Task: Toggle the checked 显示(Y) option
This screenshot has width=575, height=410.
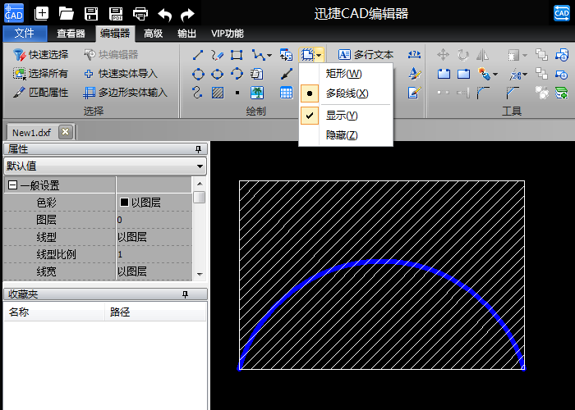Action: [341, 116]
